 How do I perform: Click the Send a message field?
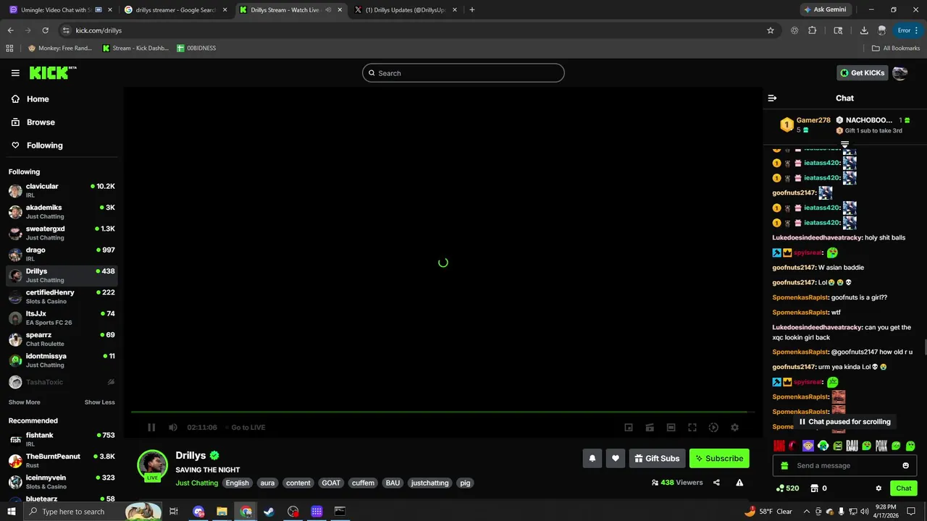[x=844, y=465]
